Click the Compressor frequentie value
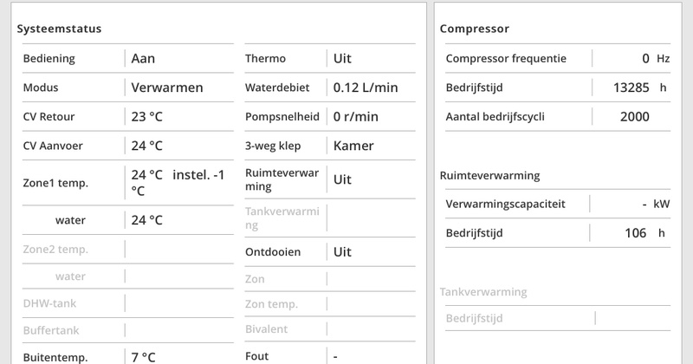Screen dimensions: 693x364 pyautogui.click(x=645, y=59)
